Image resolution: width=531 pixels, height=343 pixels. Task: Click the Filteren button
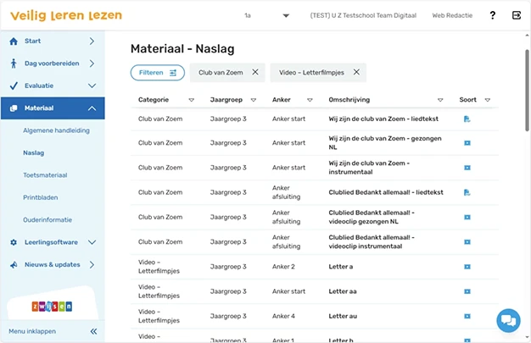point(158,72)
